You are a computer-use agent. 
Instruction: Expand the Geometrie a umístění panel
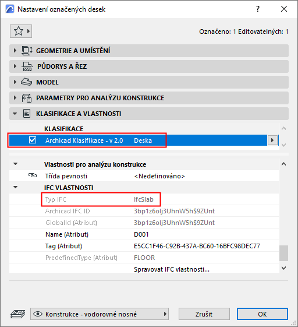click(x=15, y=51)
